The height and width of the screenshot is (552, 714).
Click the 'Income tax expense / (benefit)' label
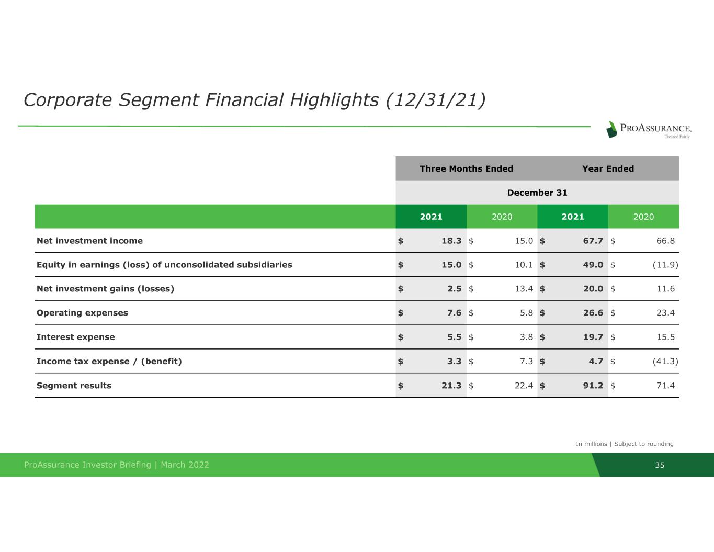click(x=109, y=362)
